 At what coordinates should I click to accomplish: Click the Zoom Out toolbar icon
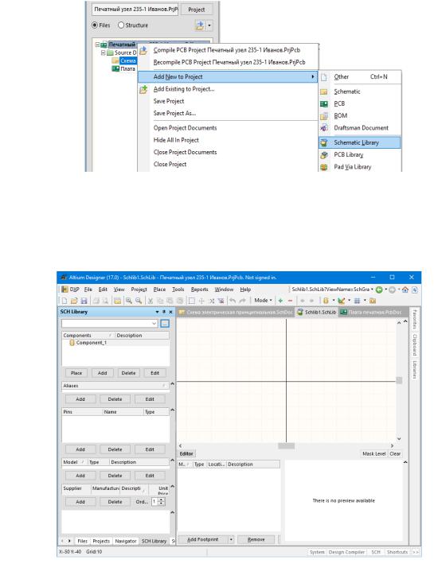(x=139, y=301)
